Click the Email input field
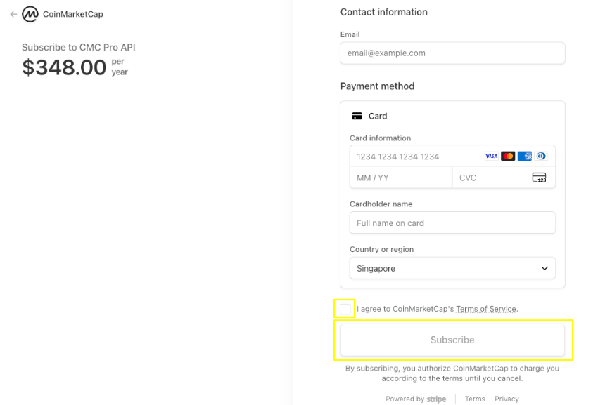Screen dimensions: 605x405 452,53
